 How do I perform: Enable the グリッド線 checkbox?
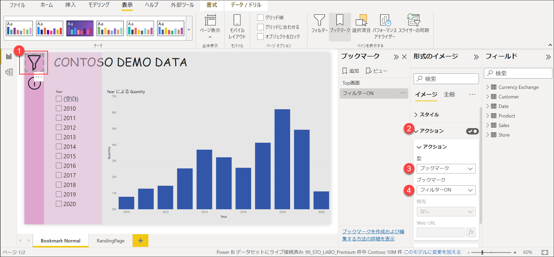260,18
